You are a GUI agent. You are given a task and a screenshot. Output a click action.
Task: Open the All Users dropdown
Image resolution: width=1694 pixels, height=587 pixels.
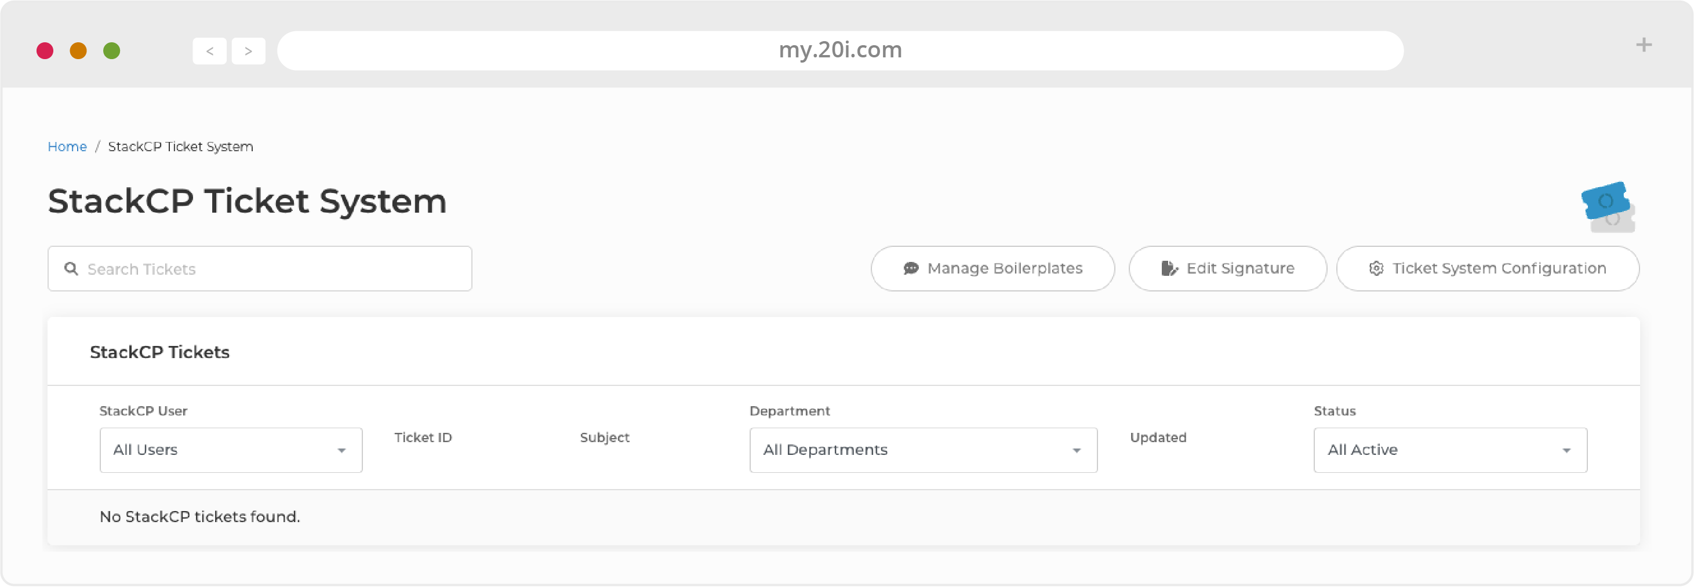coord(231,450)
